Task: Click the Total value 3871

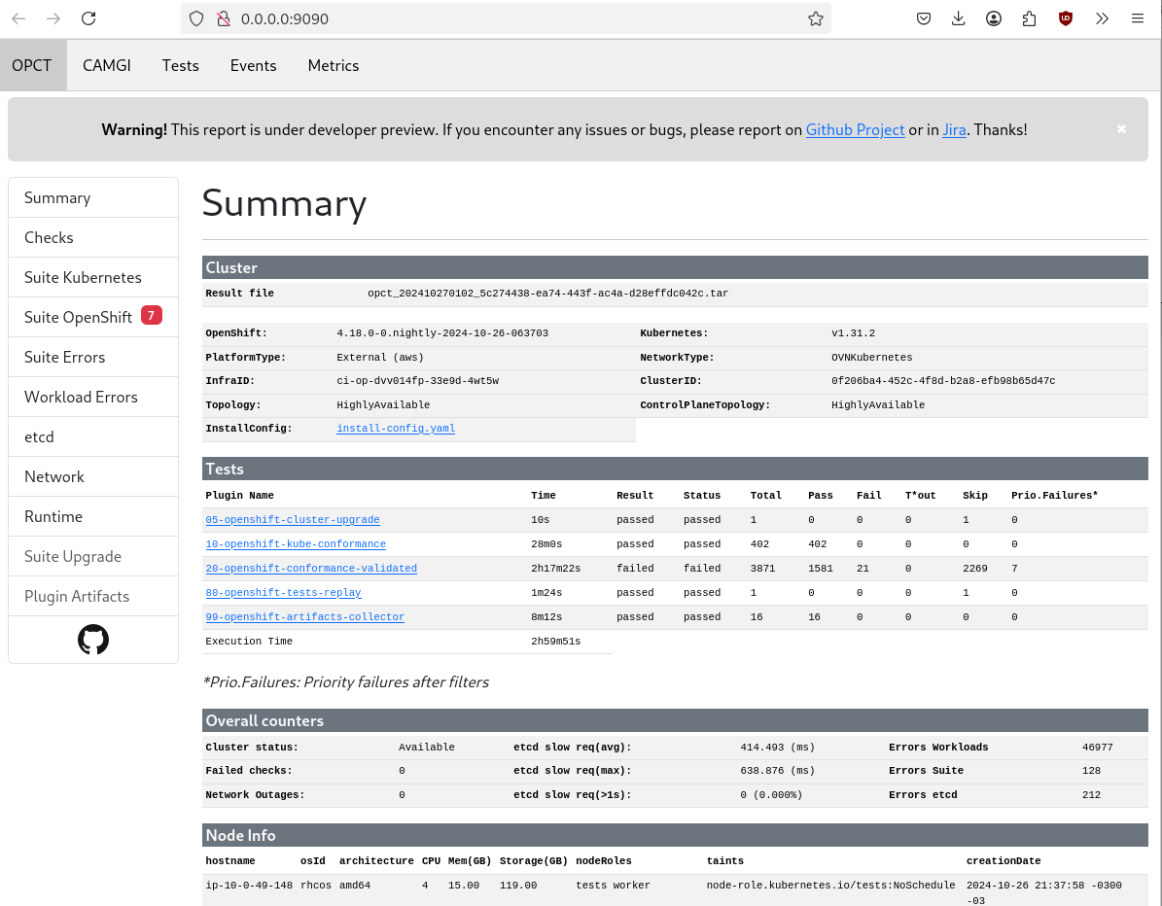Action: (x=762, y=569)
